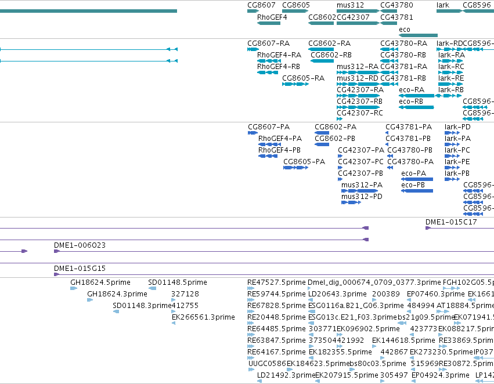Select the RhoGEF4-PB protein feature
The width and height of the screenshot is (494, 384).
tap(268, 156)
